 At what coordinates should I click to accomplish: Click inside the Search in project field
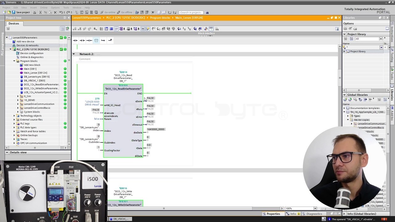coord(190,12)
